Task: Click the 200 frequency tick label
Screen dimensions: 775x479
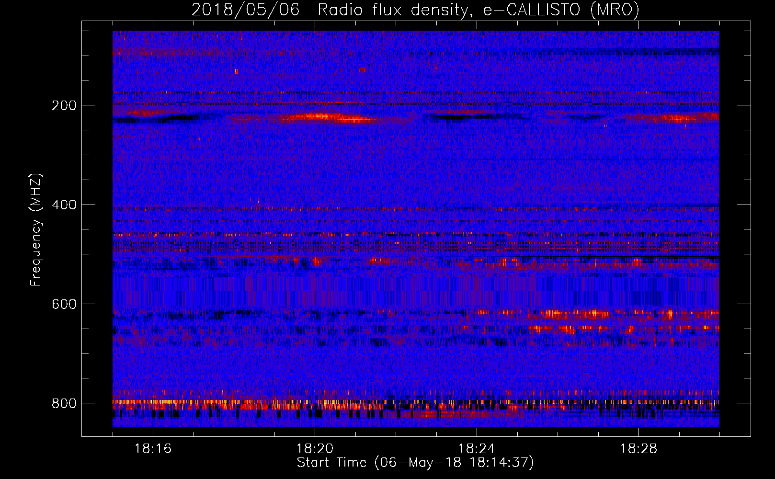Action: point(64,105)
